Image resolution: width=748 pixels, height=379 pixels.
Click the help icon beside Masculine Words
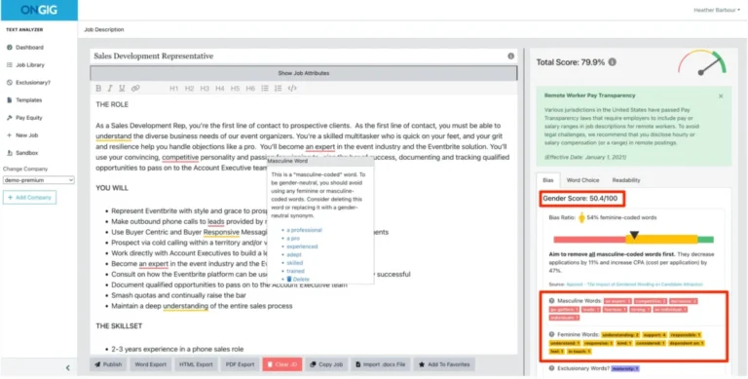(552, 301)
